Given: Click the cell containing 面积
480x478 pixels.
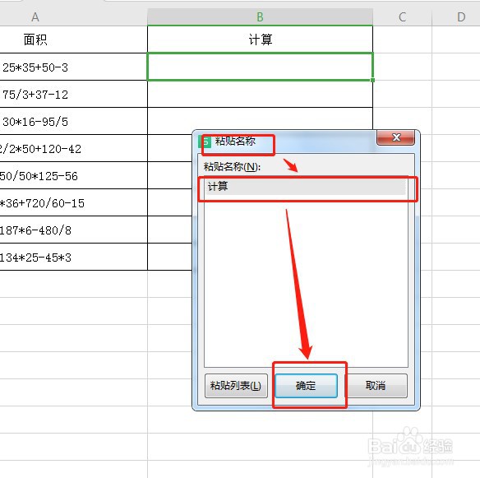Looking at the screenshot, I should [x=73, y=39].
